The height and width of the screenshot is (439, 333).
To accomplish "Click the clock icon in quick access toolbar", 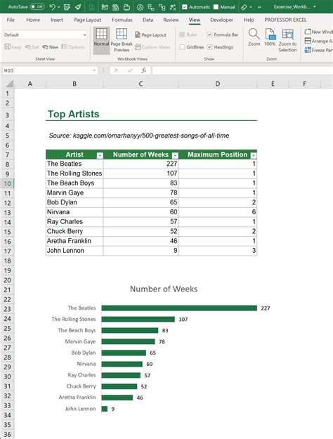I will [140, 7].
